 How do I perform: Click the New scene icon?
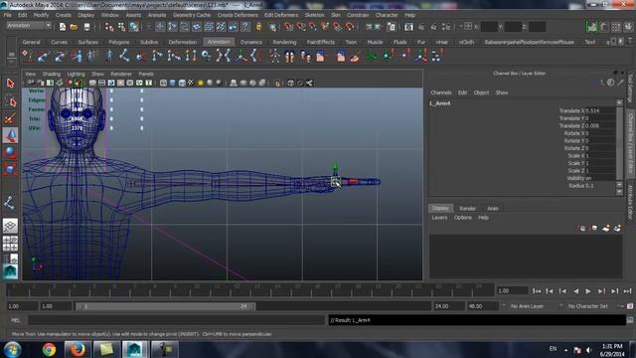pyautogui.click(x=63, y=27)
